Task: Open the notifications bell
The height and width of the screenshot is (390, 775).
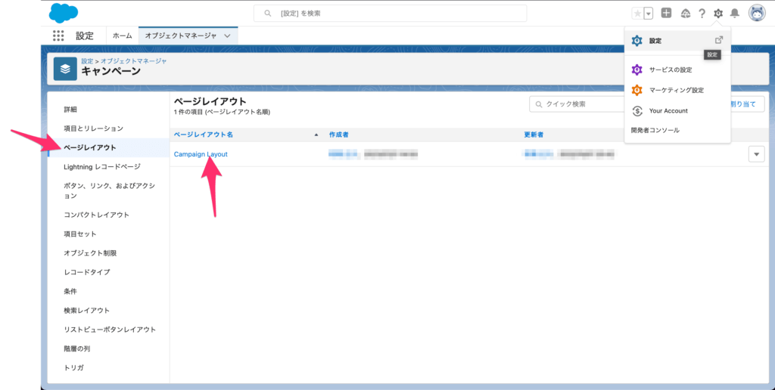Action: pos(734,14)
